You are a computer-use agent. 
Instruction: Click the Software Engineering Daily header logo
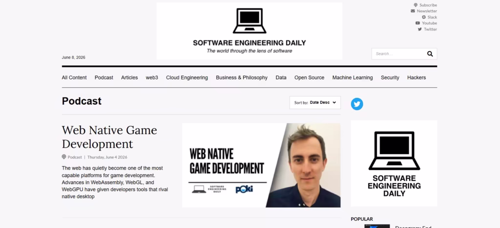250,31
